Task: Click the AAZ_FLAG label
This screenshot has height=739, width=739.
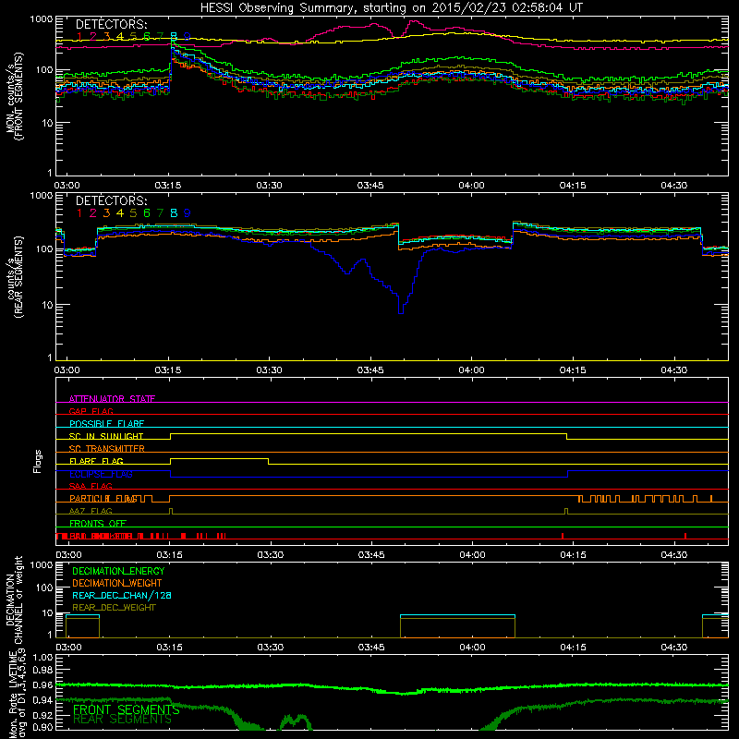Action: point(91,511)
